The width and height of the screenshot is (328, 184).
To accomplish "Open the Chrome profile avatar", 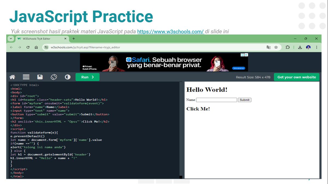I will point(308,47).
